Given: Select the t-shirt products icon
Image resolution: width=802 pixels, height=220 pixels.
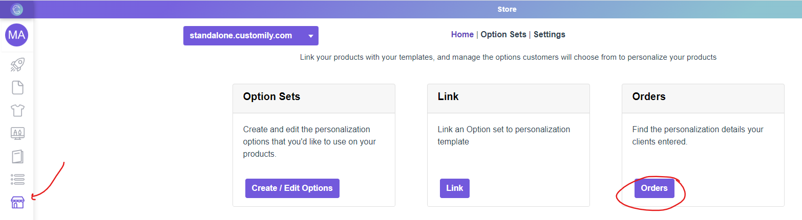Looking at the screenshot, I should [x=18, y=110].
